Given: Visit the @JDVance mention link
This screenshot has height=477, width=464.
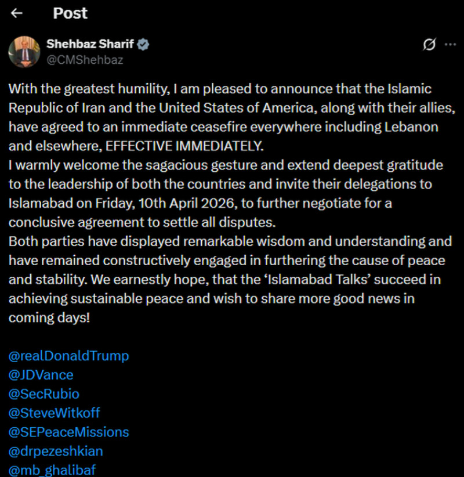Looking at the screenshot, I should point(41,375).
